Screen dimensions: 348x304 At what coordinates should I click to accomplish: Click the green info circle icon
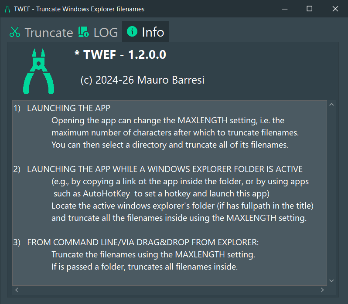point(132,31)
